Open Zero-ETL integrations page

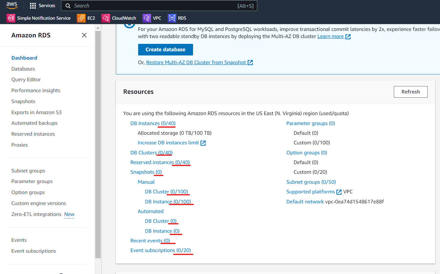36,214
